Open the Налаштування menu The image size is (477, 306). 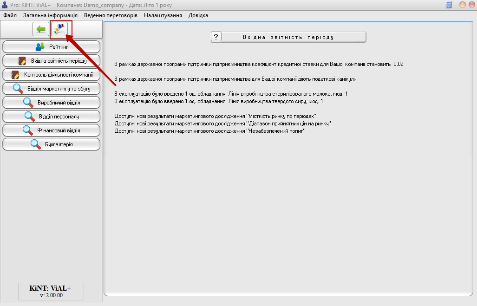point(163,15)
